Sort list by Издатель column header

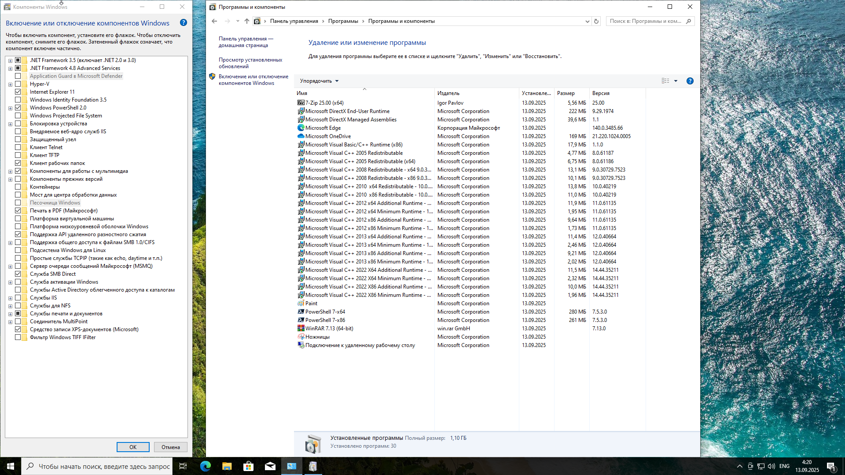pyautogui.click(x=448, y=93)
